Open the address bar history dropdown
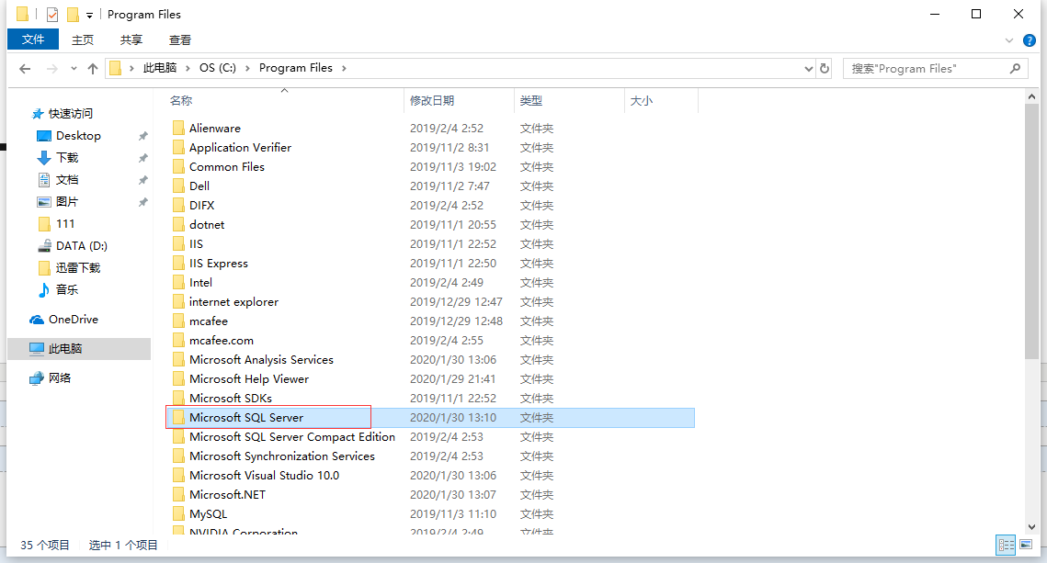The height and width of the screenshot is (563, 1047). pyautogui.click(x=809, y=69)
